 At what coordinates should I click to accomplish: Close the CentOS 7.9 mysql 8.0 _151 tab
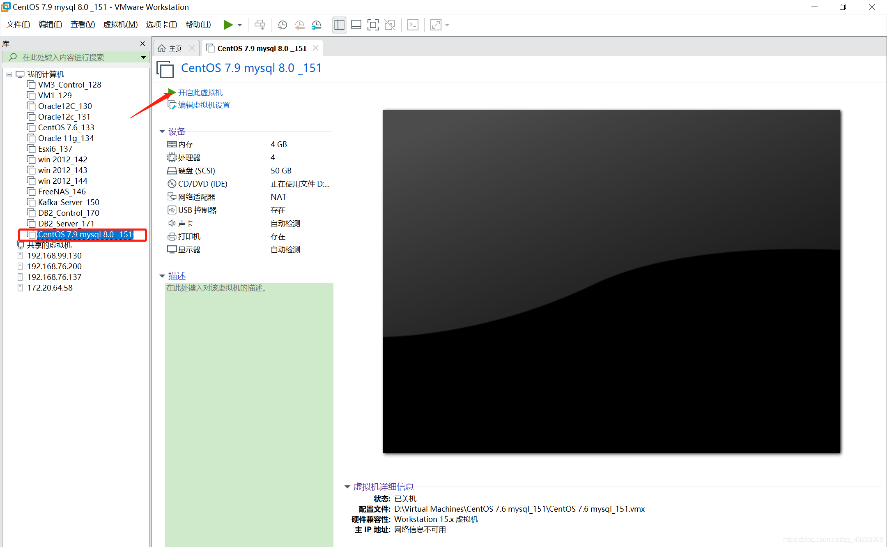(315, 48)
